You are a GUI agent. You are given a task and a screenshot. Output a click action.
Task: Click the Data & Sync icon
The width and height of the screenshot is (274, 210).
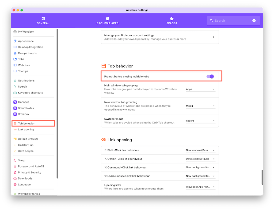(15, 151)
